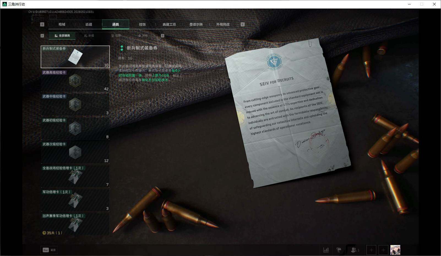The height and width of the screenshot is (256, 441).
Task: Go to the 典藏工坊 tab
Action: pos(169,24)
